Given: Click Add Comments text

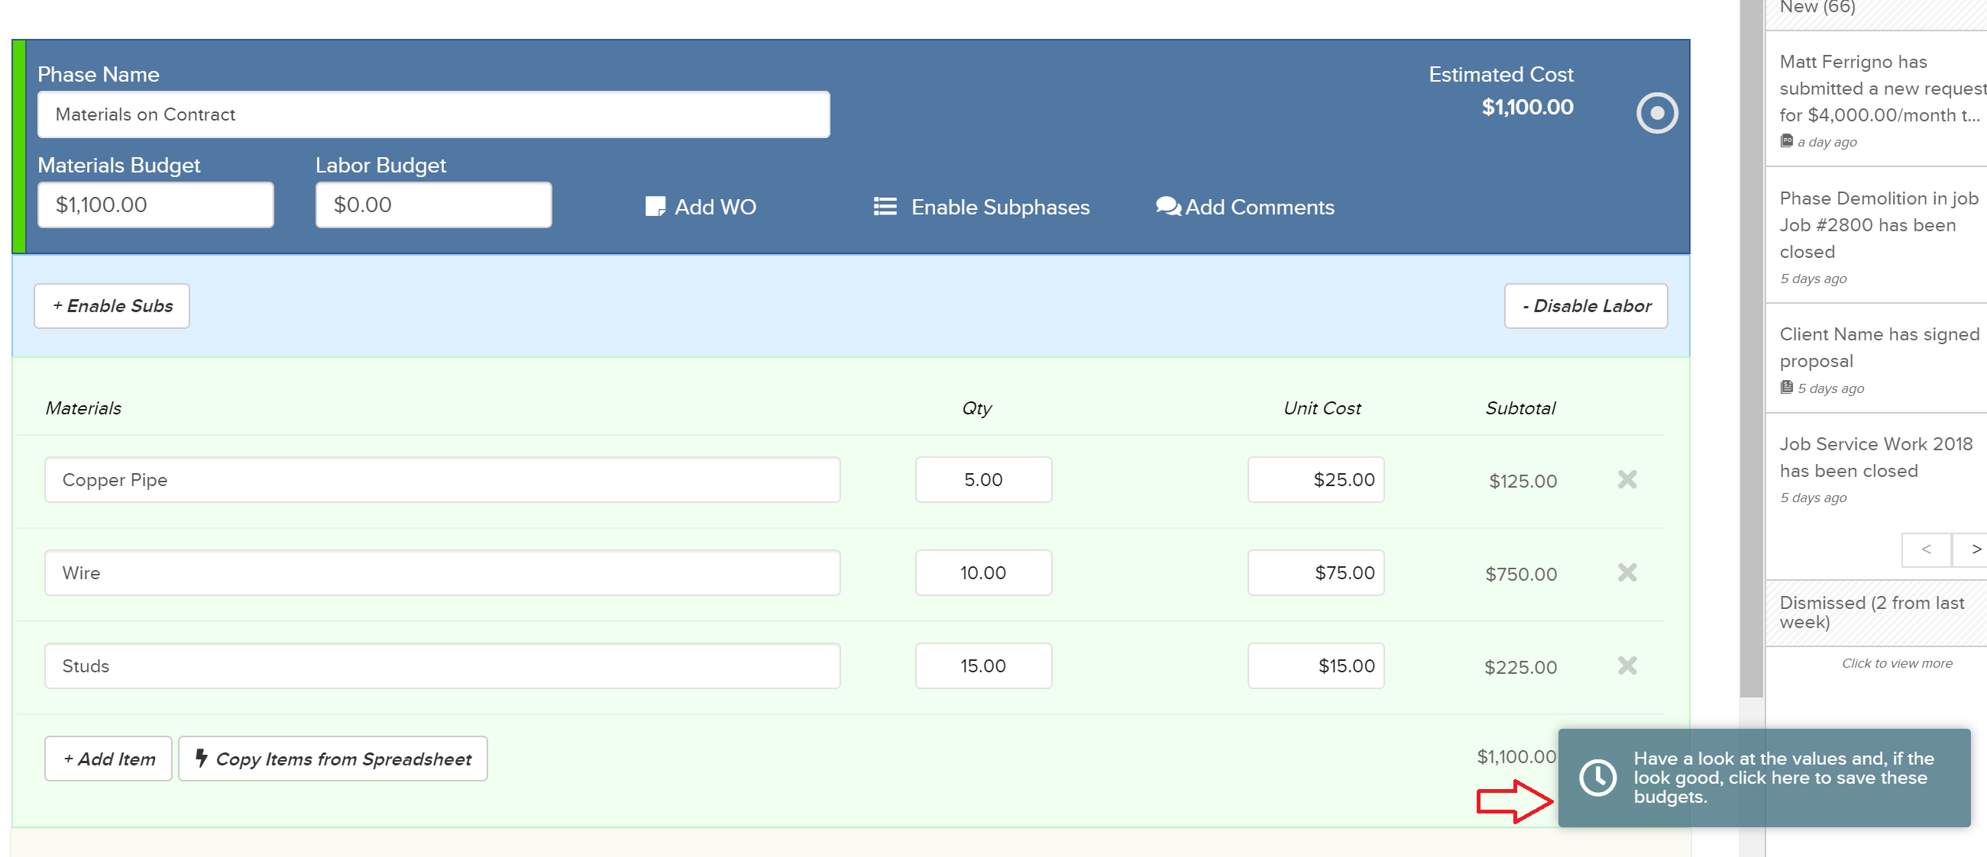Looking at the screenshot, I should point(1260,207).
